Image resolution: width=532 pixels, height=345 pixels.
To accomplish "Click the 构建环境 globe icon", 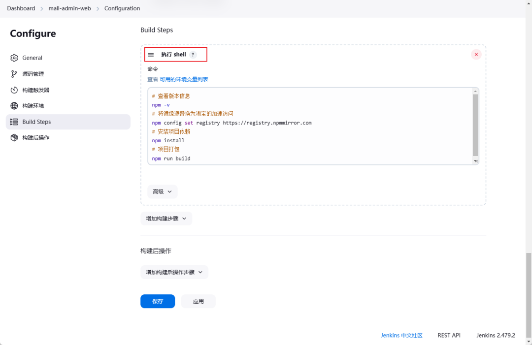I will pos(14,106).
